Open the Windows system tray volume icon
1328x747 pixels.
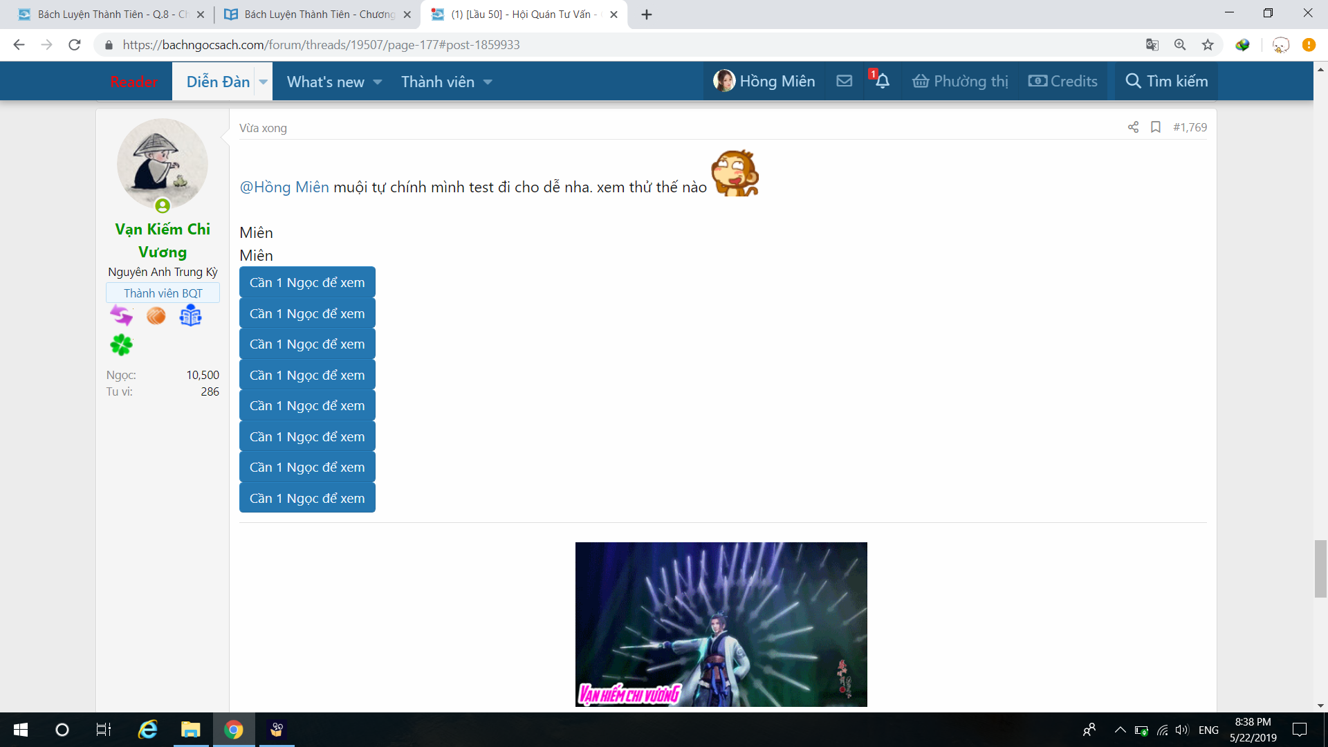point(1181,730)
